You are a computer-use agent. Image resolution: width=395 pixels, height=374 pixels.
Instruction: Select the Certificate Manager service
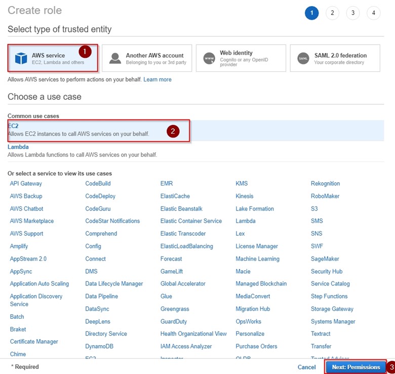click(34, 342)
